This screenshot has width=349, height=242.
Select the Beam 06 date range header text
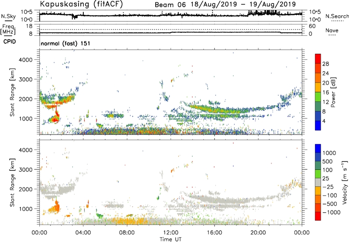pos(225,4)
